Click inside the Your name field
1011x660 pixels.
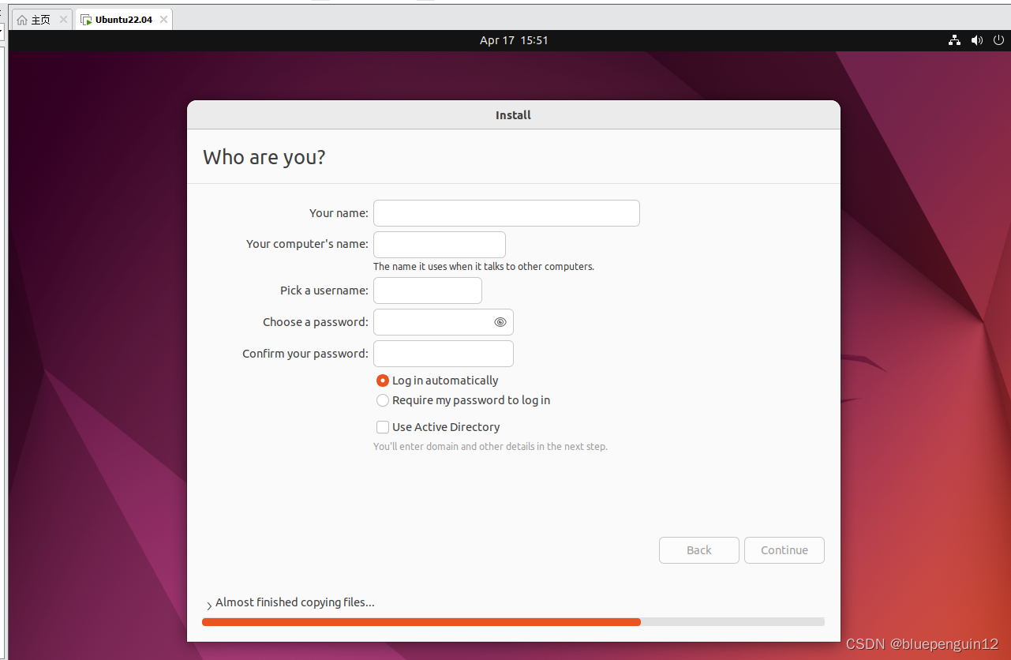(x=506, y=213)
